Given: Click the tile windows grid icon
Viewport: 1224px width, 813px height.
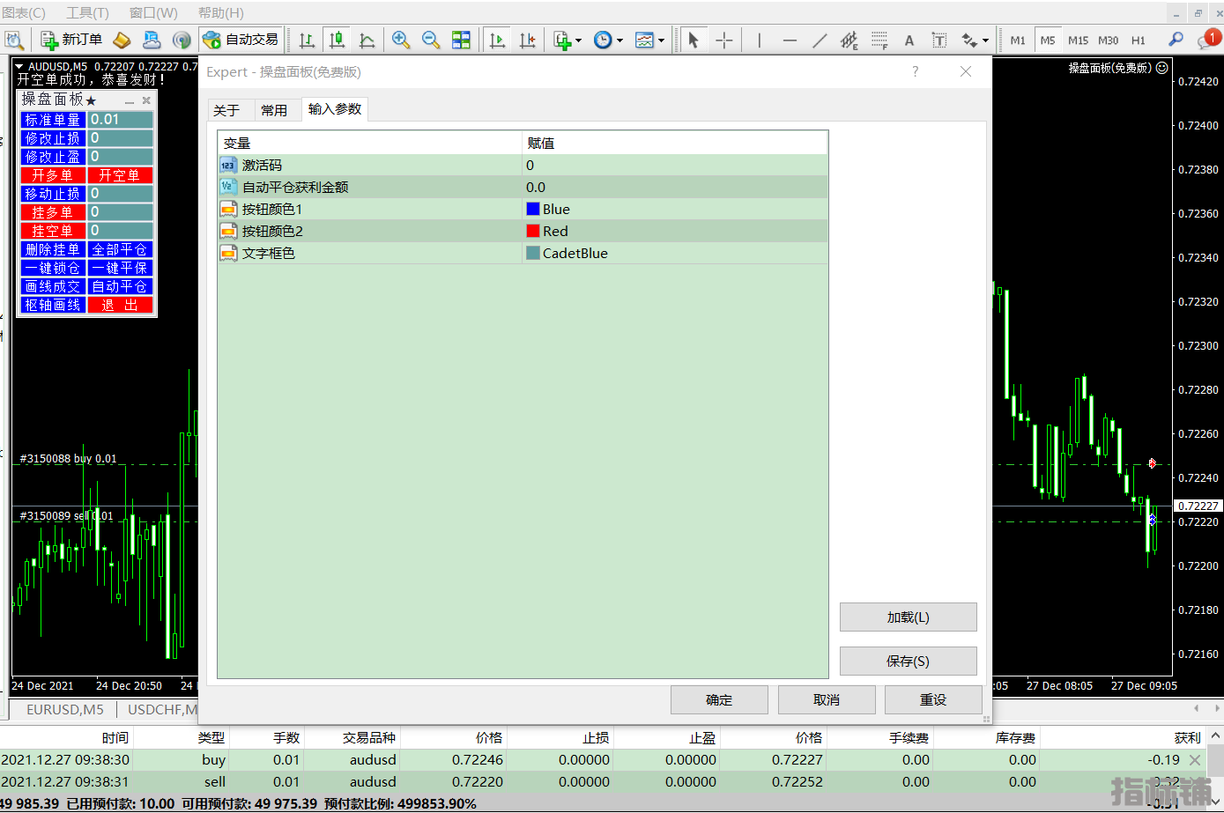Looking at the screenshot, I should [461, 40].
